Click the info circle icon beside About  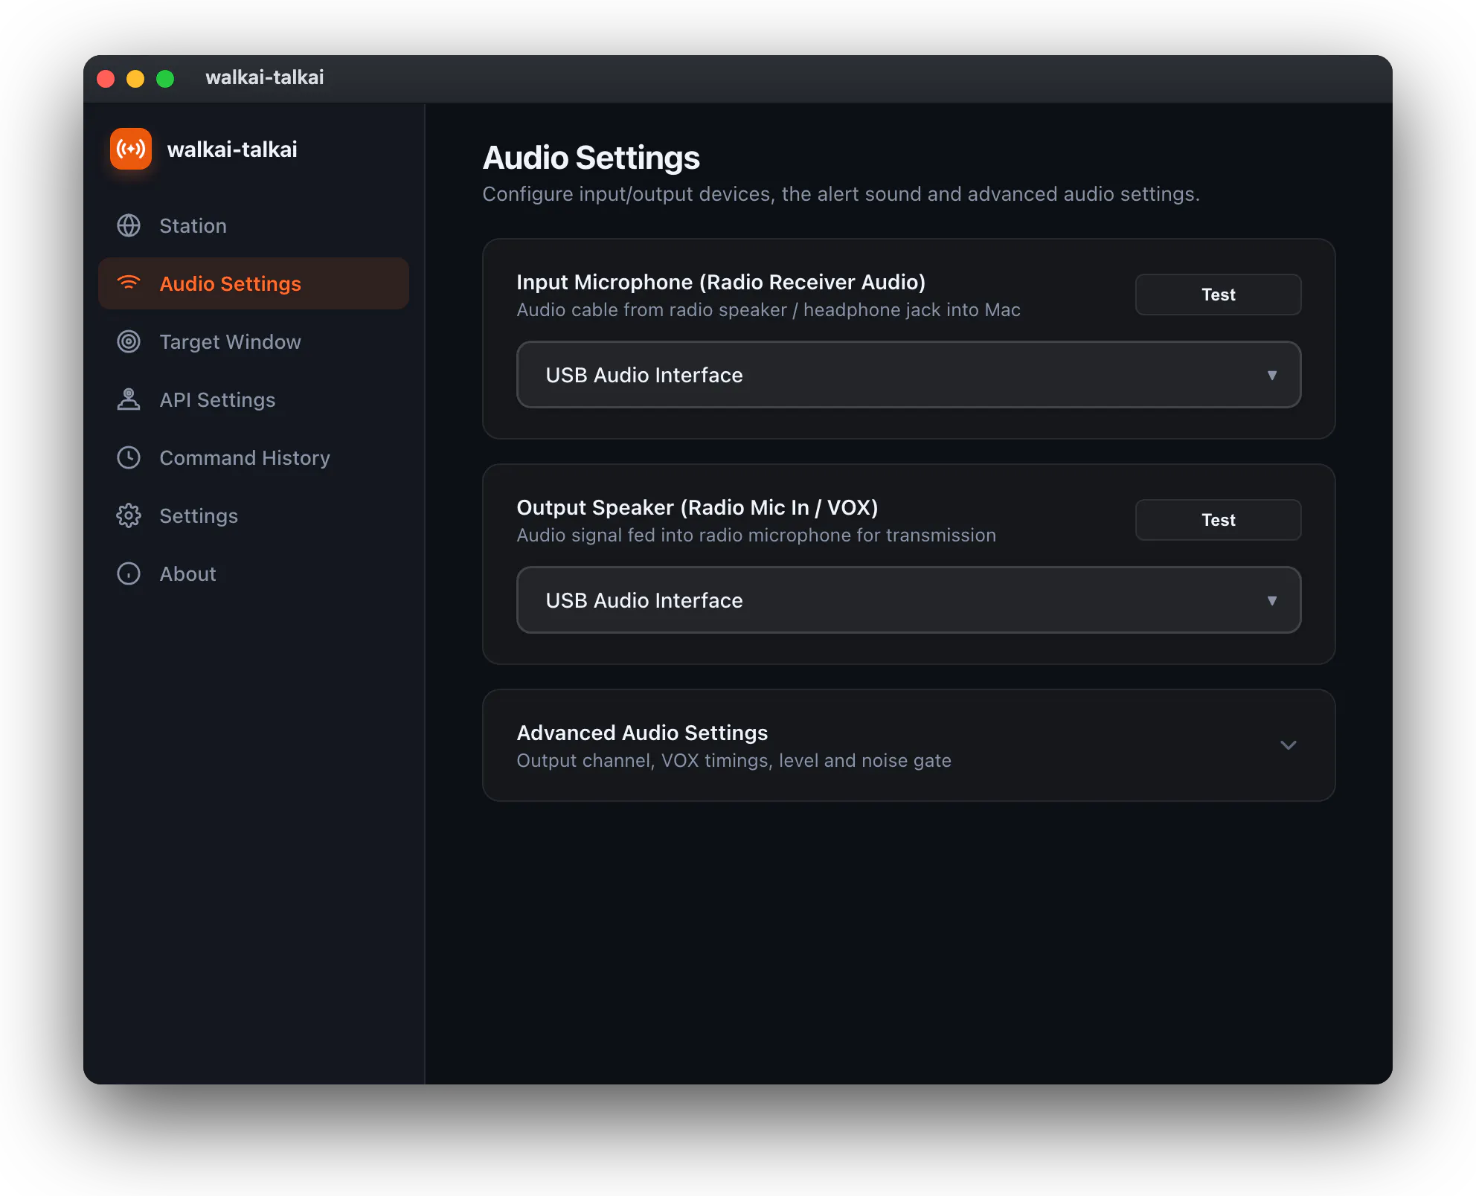coord(129,573)
